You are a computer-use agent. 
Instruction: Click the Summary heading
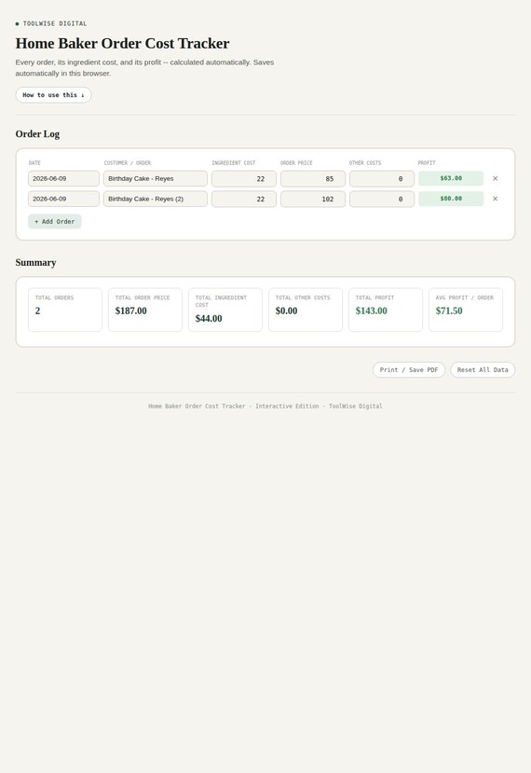35,263
